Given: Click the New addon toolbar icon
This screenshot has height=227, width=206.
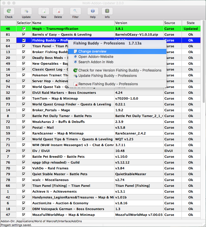Looking at the screenshot, I should coord(44,11).
